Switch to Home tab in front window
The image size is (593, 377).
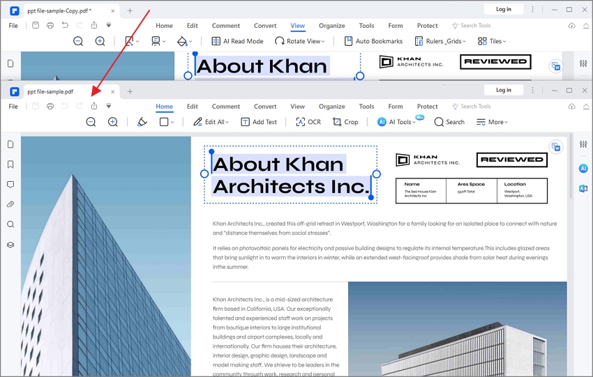(x=164, y=107)
